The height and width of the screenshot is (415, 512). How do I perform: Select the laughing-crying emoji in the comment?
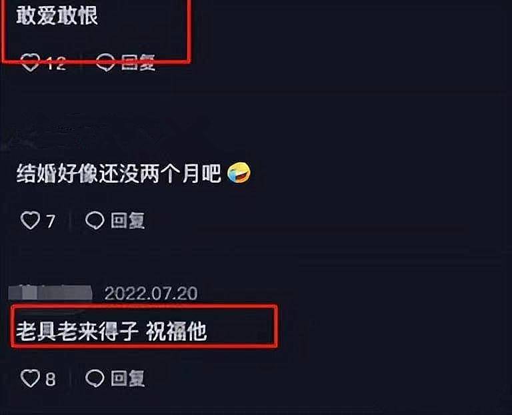tap(239, 172)
